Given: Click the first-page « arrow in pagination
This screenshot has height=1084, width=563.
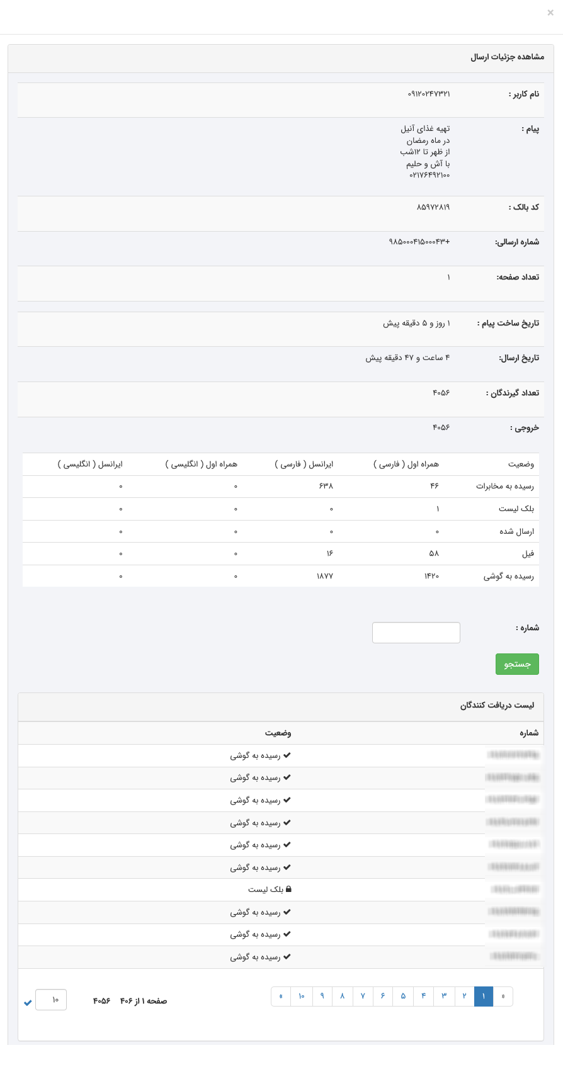Looking at the screenshot, I should click(503, 996).
